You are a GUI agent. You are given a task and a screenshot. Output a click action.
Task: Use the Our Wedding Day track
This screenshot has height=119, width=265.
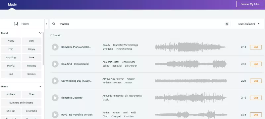[256, 81]
